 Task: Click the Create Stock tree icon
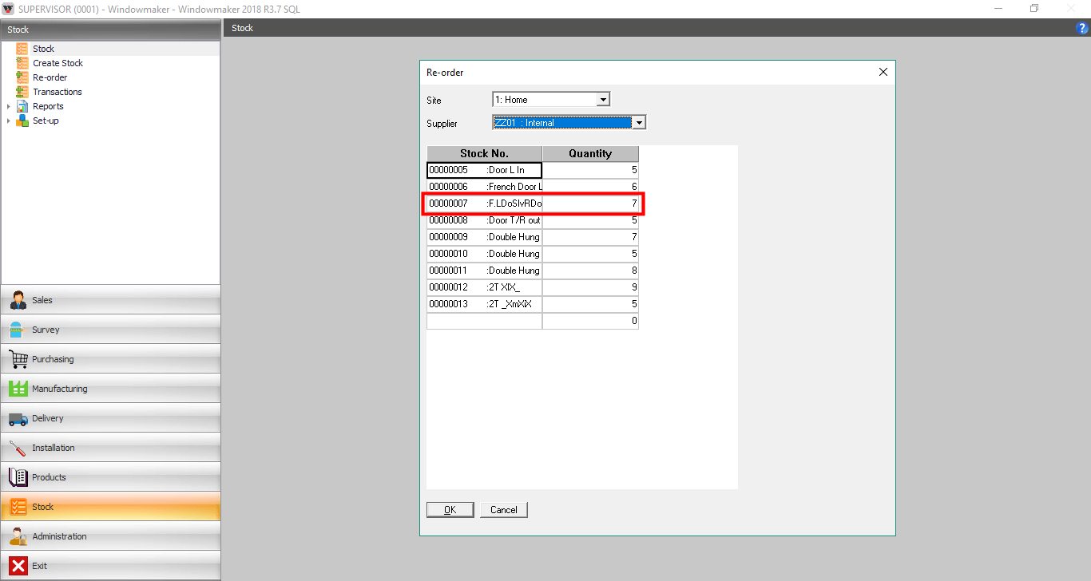pyautogui.click(x=22, y=63)
